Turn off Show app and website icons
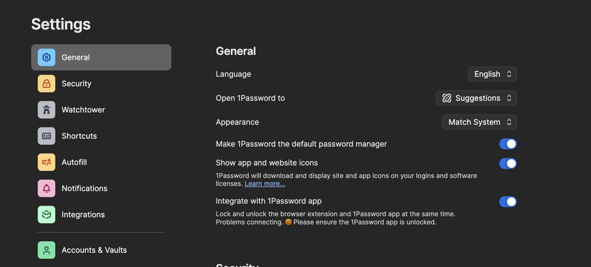The width and height of the screenshot is (591, 267). click(x=508, y=164)
